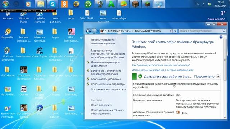This screenshot has width=230, height=129.
Task: Open Центр поддержки link
Action: (x=101, y=105)
